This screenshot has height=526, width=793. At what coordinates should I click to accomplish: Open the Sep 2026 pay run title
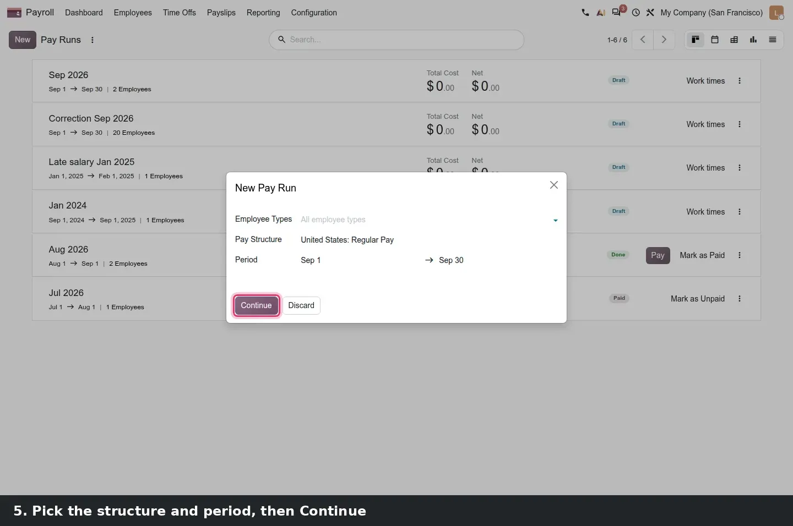(68, 75)
